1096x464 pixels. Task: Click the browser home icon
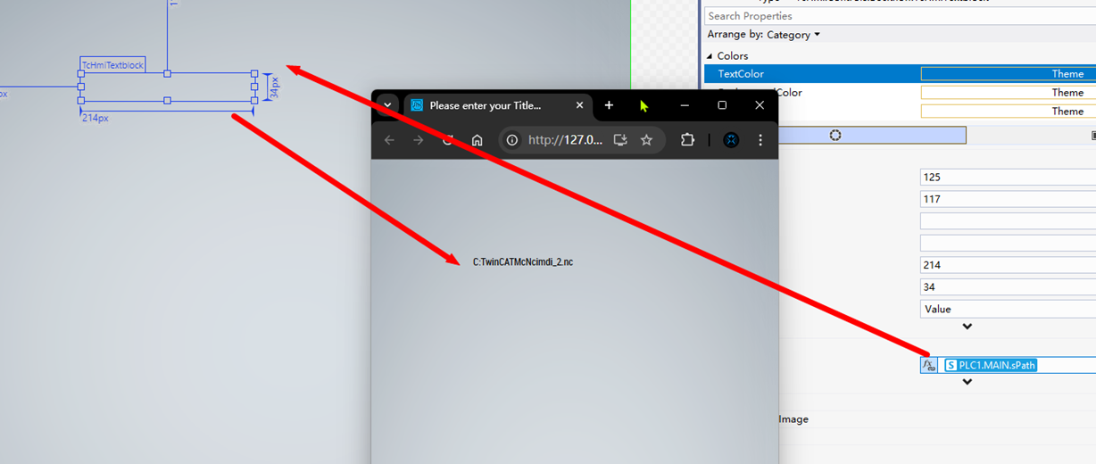tap(477, 140)
